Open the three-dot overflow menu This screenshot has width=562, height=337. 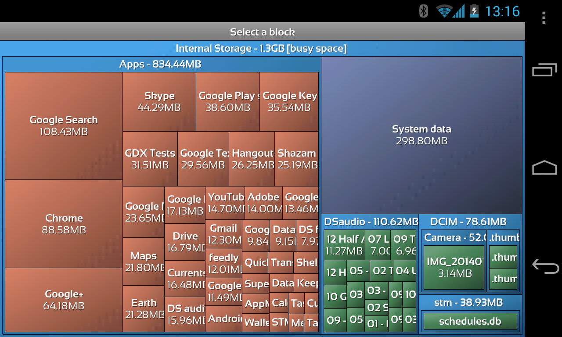click(544, 18)
